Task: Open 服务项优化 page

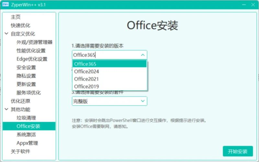Action: [28, 93]
